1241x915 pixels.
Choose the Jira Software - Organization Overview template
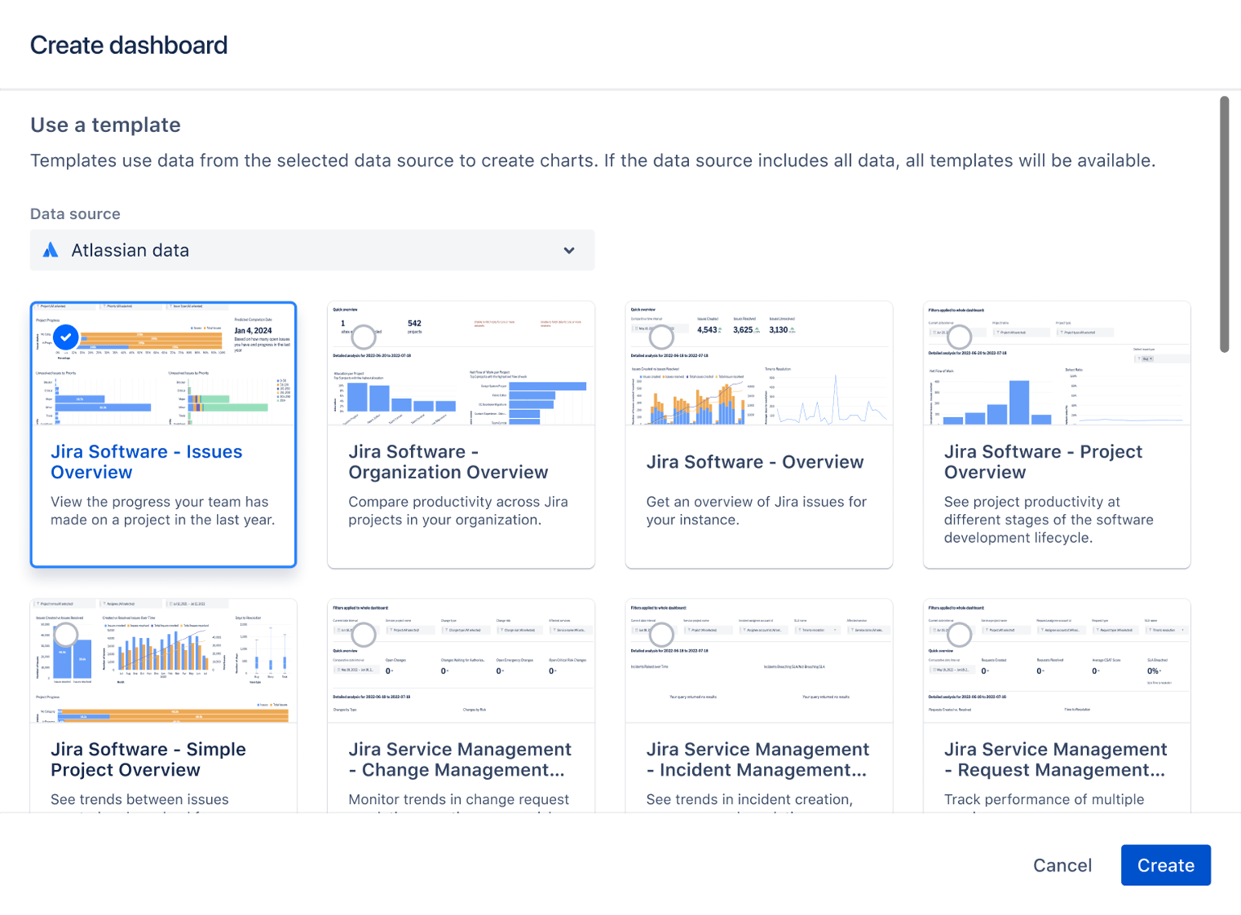pyautogui.click(x=461, y=434)
